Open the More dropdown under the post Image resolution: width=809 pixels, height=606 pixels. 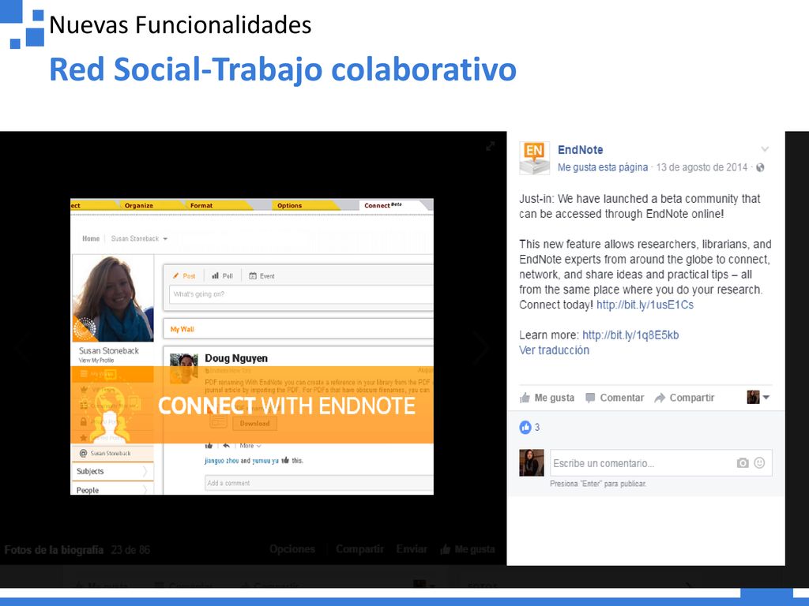pos(250,446)
